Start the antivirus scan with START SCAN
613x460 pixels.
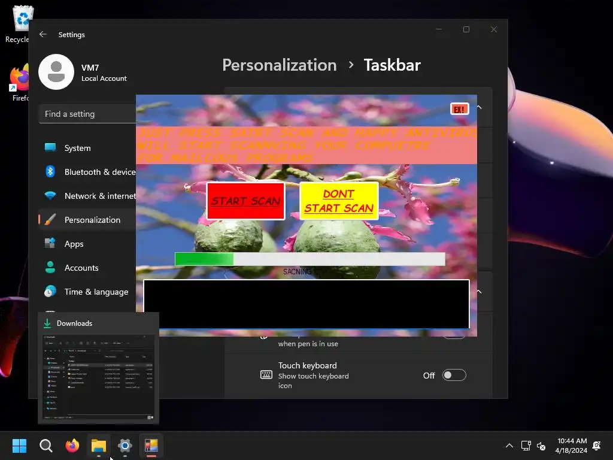tap(245, 201)
